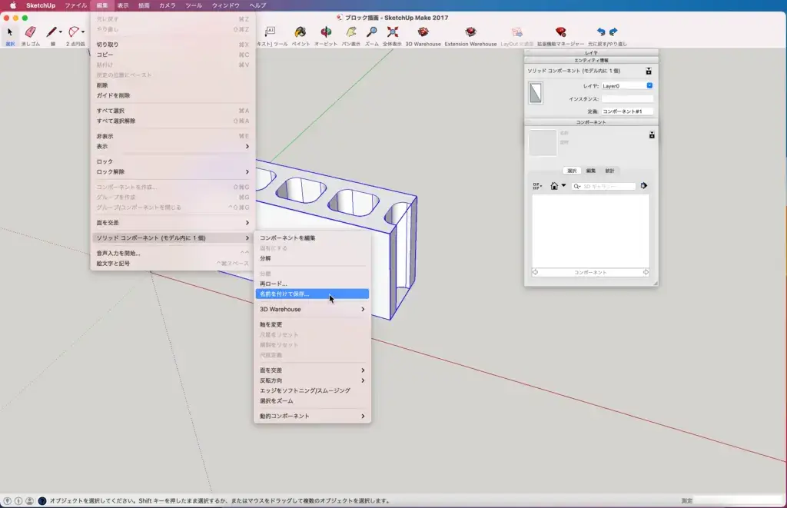
Task: Activate the ズーム magnifier tool
Action: pos(371,32)
